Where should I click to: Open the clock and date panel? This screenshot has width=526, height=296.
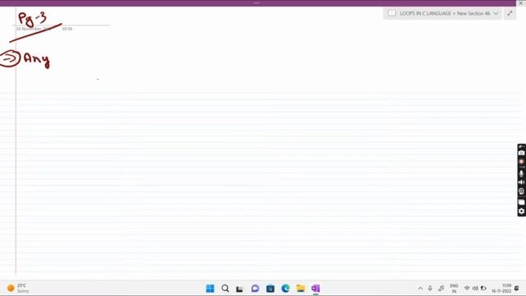click(x=501, y=289)
